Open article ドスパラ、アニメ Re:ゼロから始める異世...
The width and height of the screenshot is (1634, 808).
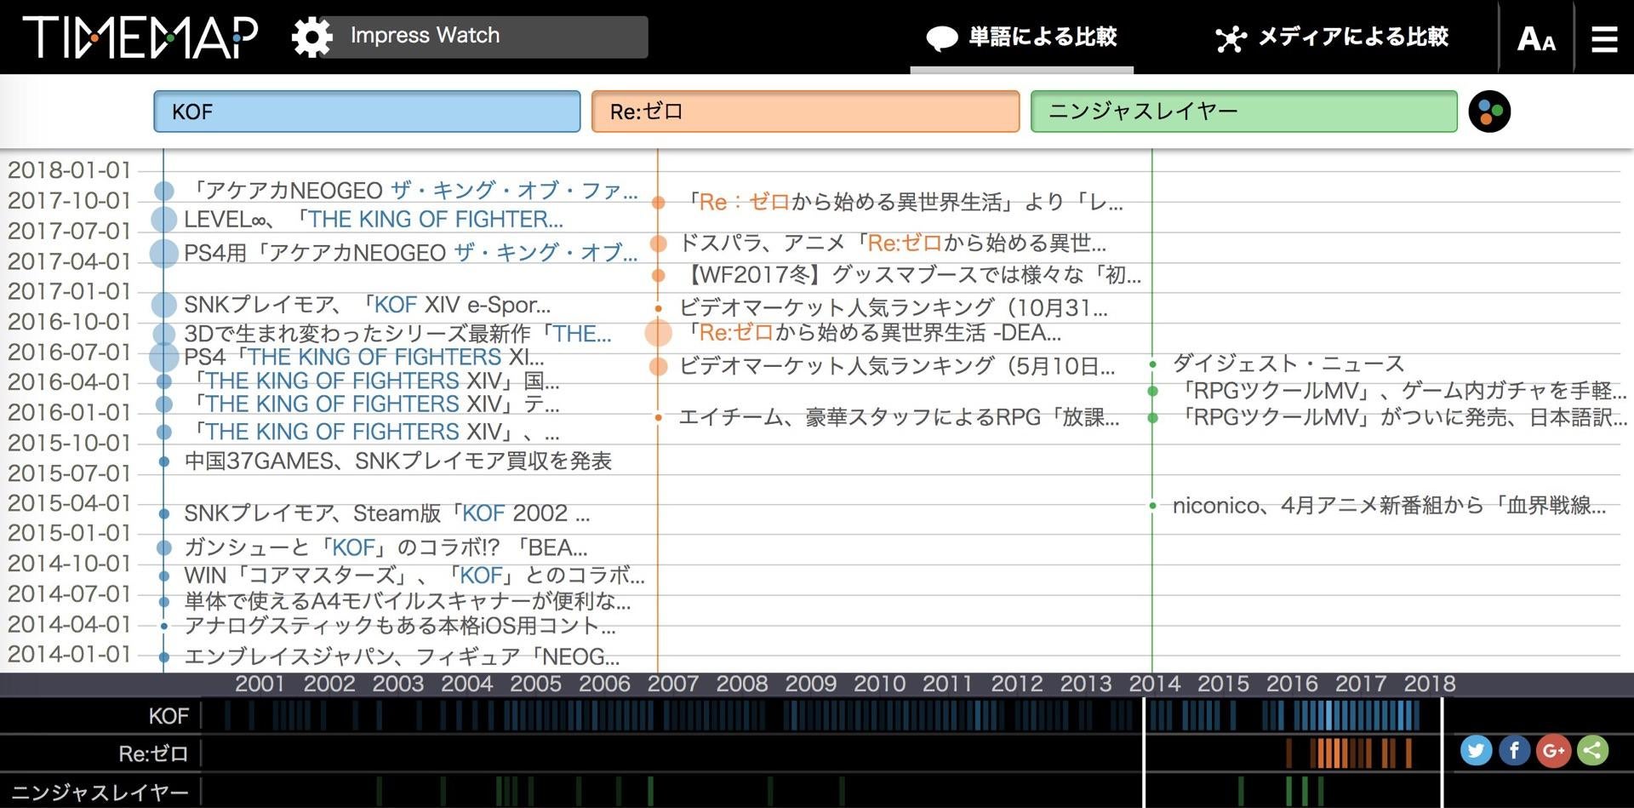pyautogui.click(x=893, y=244)
